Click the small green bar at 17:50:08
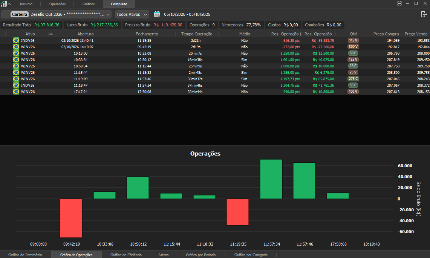Viewport: 430px width, 258px height. click(338, 196)
